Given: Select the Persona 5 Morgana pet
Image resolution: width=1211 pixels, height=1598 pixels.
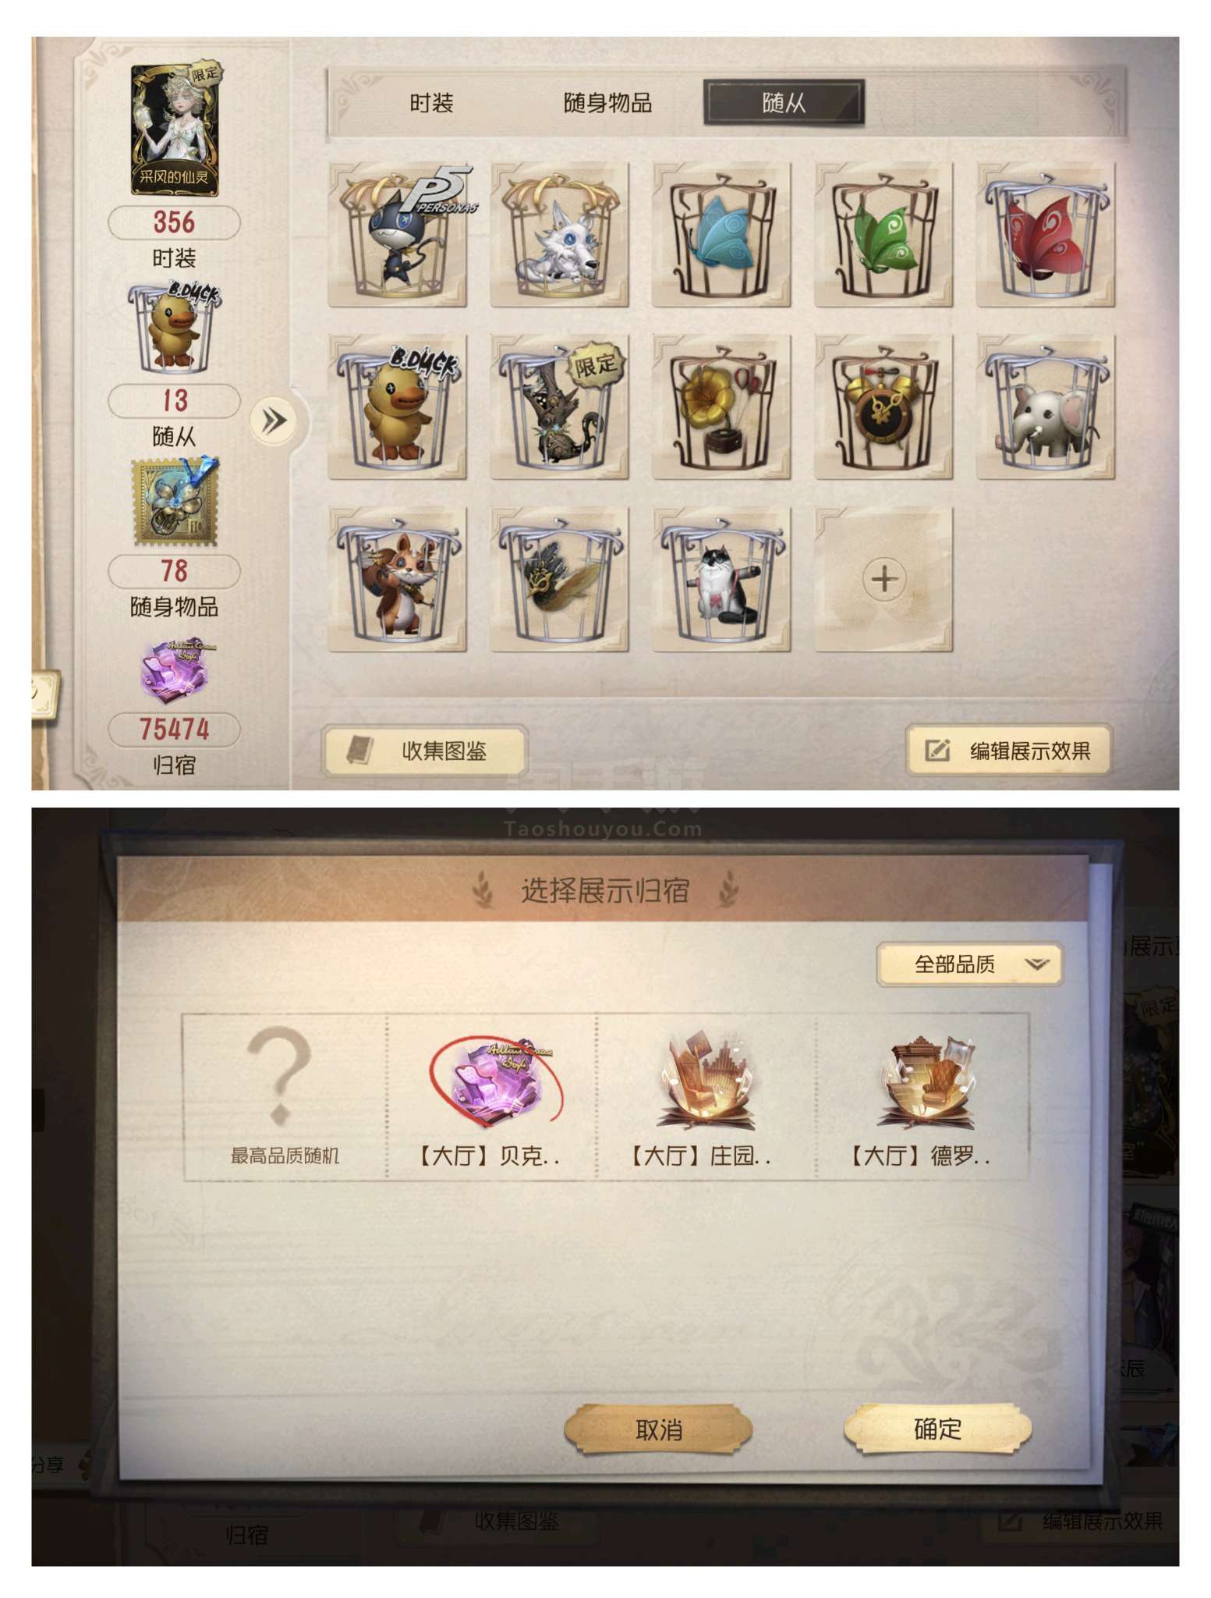Looking at the screenshot, I should click(x=398, y=235).
